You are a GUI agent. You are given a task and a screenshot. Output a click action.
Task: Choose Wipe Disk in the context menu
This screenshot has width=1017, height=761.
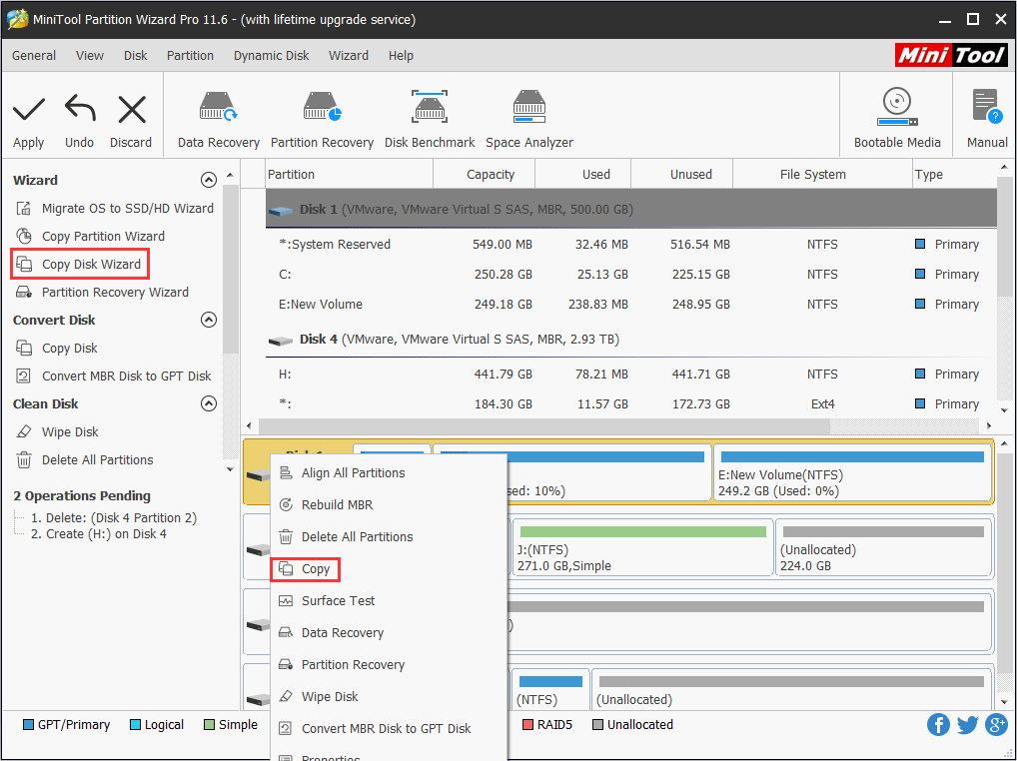388,696
